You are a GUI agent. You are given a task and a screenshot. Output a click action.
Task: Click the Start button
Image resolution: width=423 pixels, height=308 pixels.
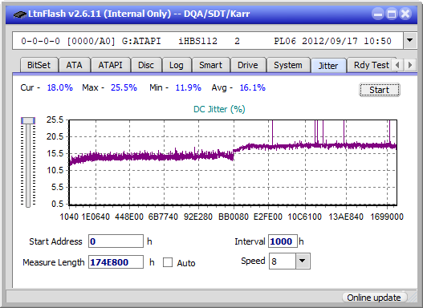pyautogui.click(x=380, y=90)
